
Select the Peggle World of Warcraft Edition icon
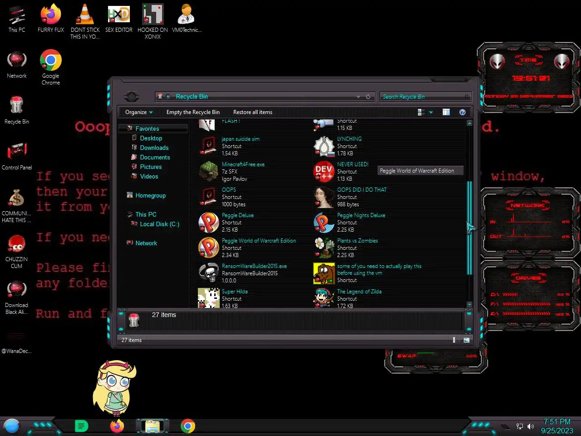[x=209, y=248]
